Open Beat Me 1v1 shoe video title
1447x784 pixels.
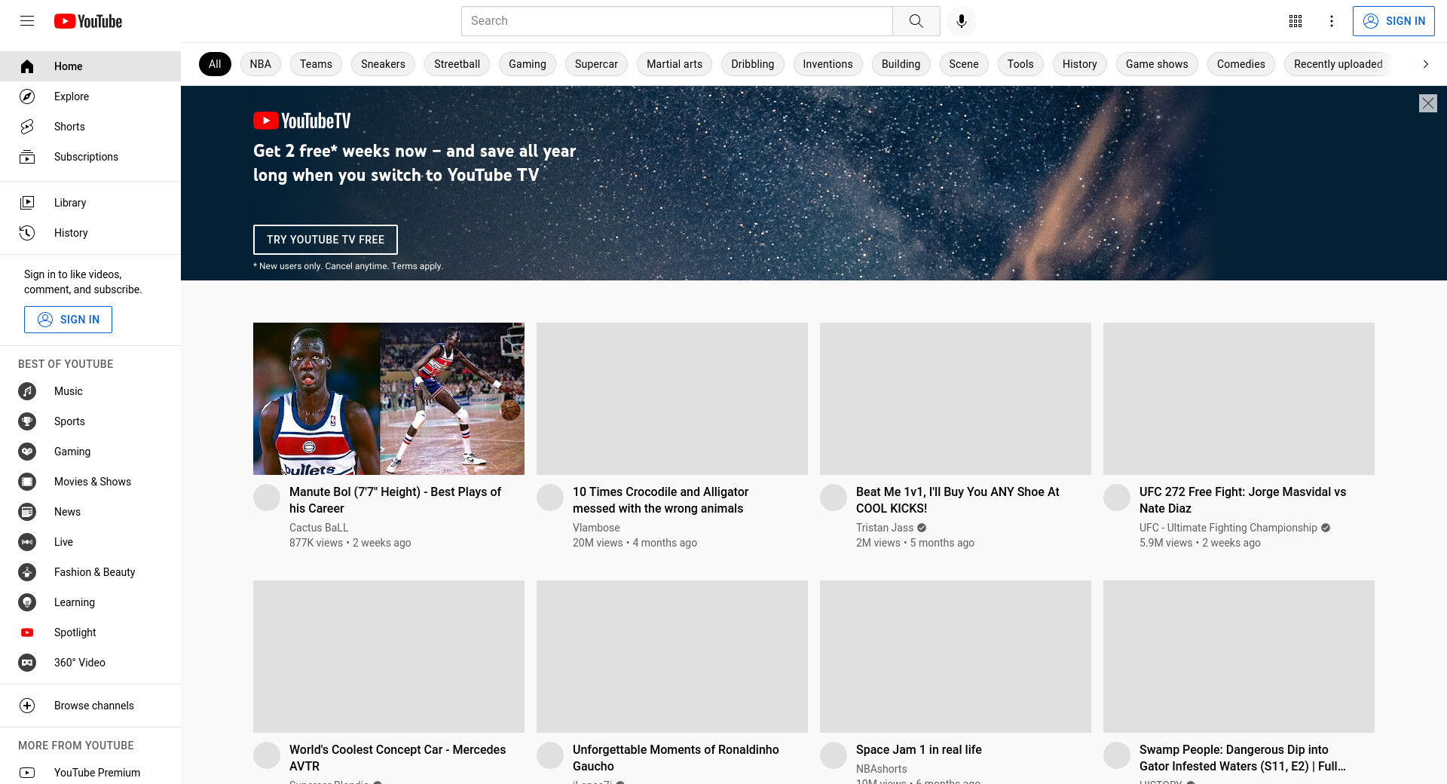[957, 500]
